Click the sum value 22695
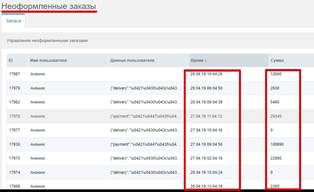314x192 pixels. point(276,158)
